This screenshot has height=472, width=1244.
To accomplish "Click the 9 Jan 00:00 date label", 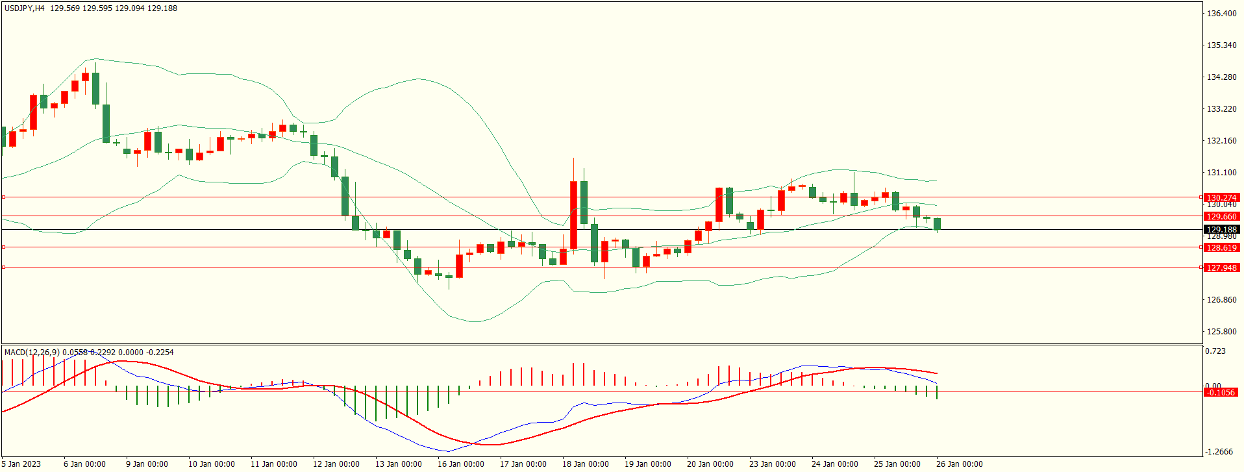I will click(x=147, y=464).
